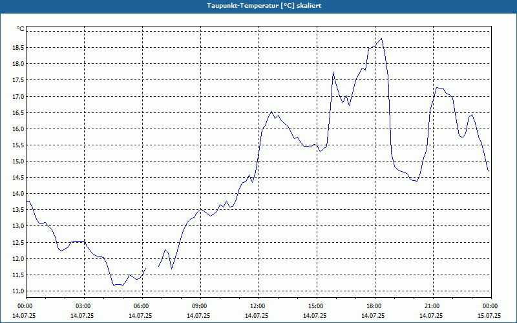
Task: Select the '16,5' y-axis tick label
Action: point(18,112)
